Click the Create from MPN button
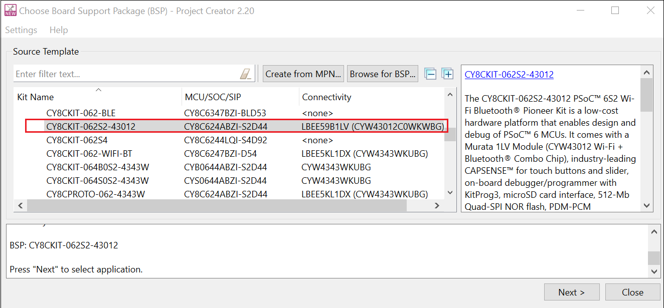 [303, 74]
